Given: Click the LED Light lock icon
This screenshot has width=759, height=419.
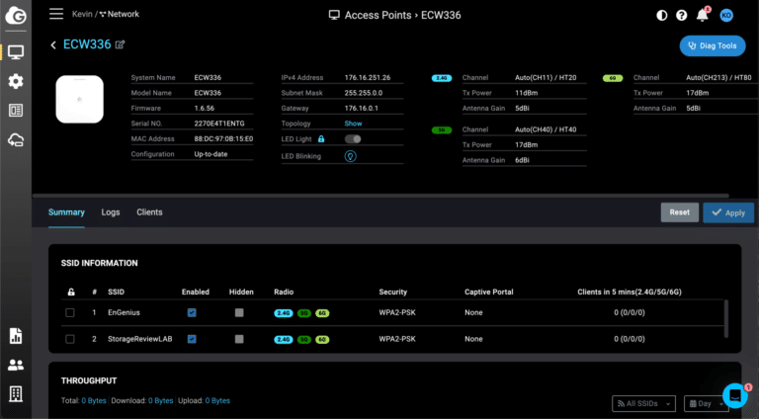Looking at the screenshot, I should pos(321,139).
